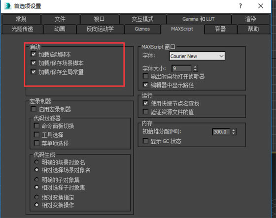The height and width of the screenshot is (218, 276).
Task: Enable 验证资源文件的值 checkbox
Action: [x=145, y=112]
